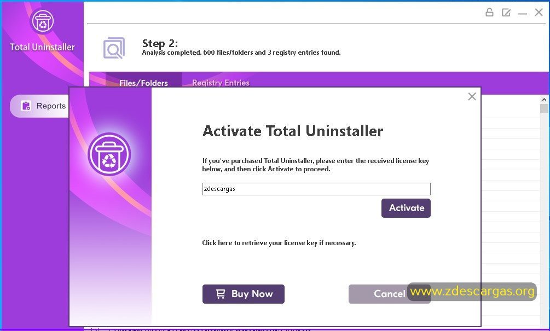This screenshot has height=331, width=550.
Task: Close the main Total Uninstaller window
Action: point(539,13)
